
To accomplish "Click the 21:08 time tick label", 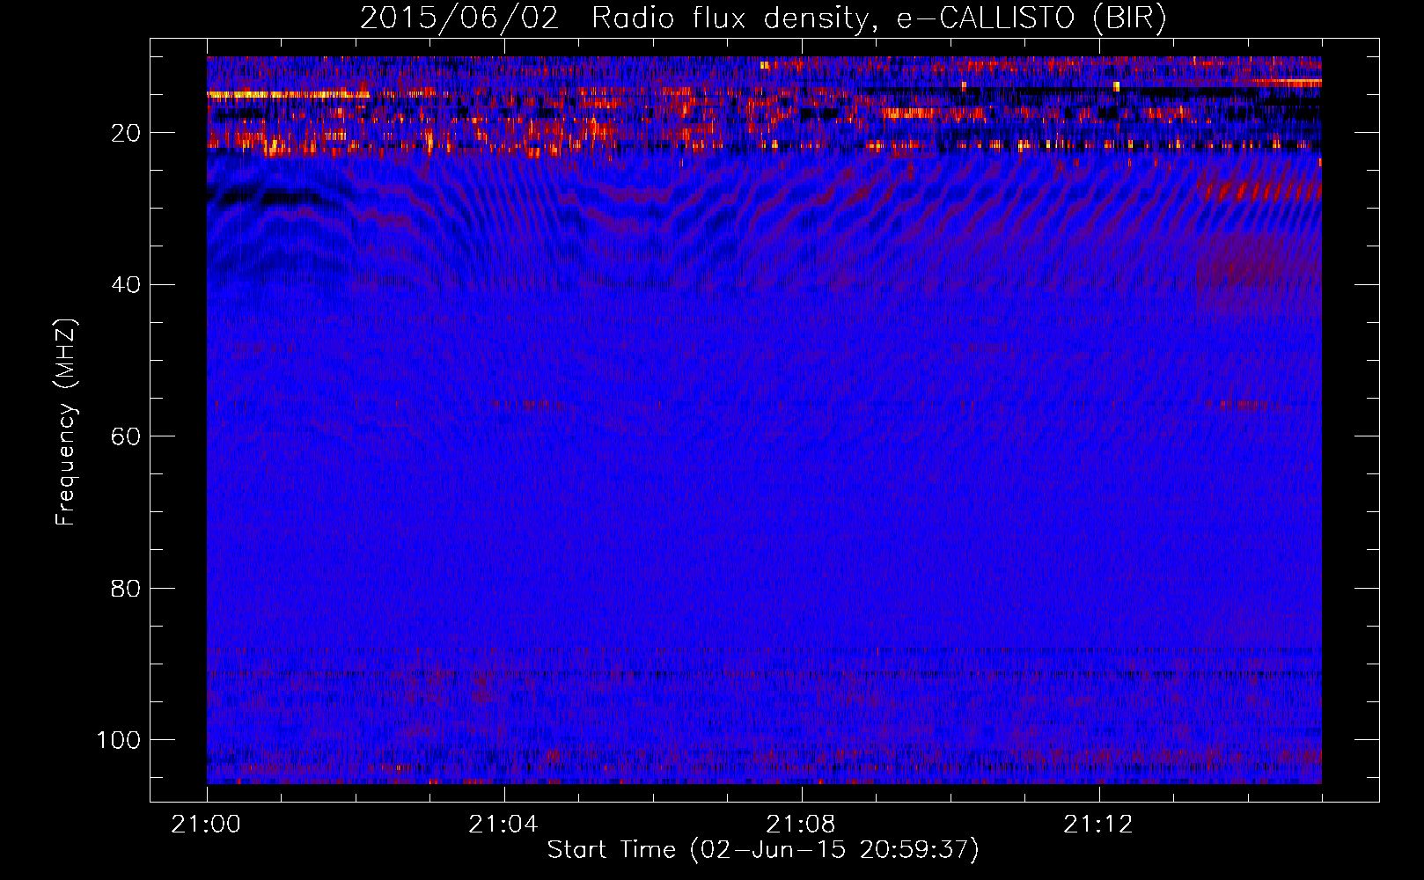I will coord(801,825).
